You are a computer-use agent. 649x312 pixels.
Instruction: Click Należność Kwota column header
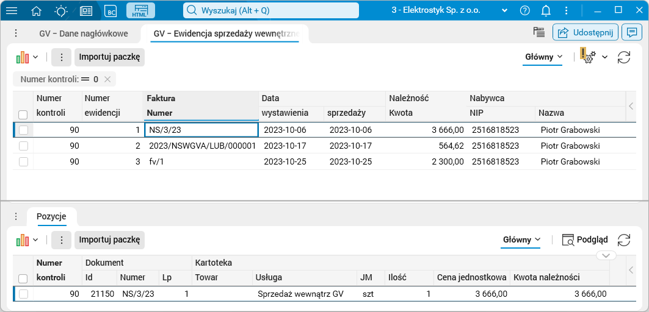[426, 113]
